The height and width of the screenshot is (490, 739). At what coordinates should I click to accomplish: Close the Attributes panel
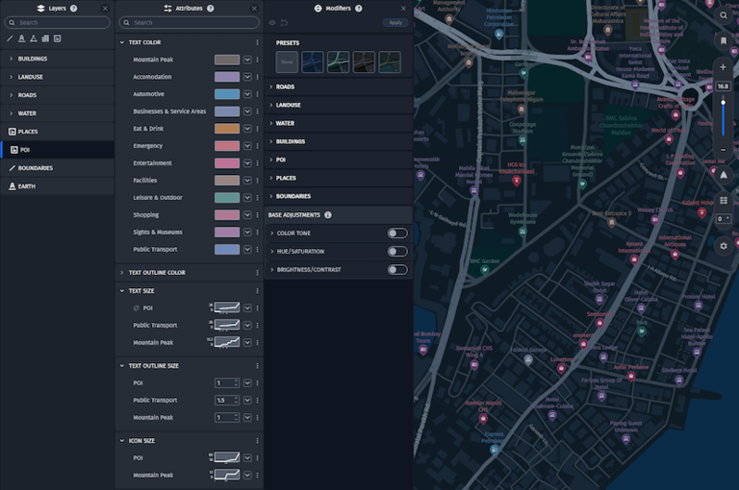(x=254, y=9)
